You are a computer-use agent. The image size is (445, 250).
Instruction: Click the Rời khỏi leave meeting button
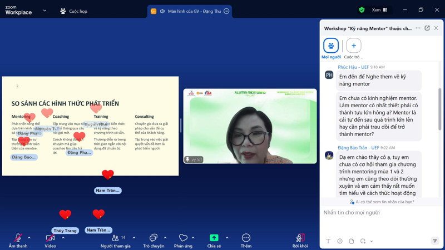(300, 238)
